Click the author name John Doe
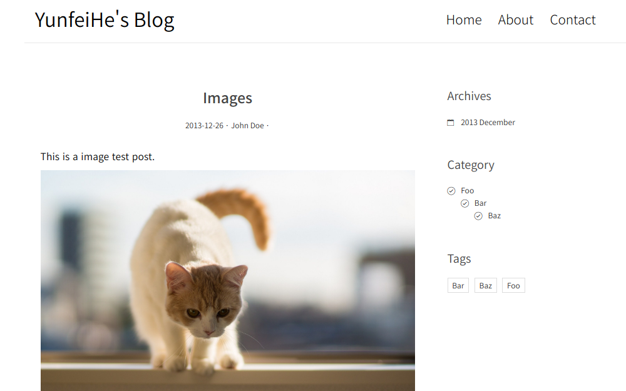Viewport: 626px width, 391px height. (247, 126)
